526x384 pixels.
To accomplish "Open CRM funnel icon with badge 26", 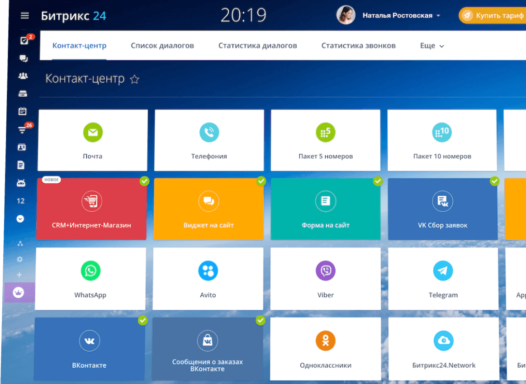I will [x=22, y=129].
